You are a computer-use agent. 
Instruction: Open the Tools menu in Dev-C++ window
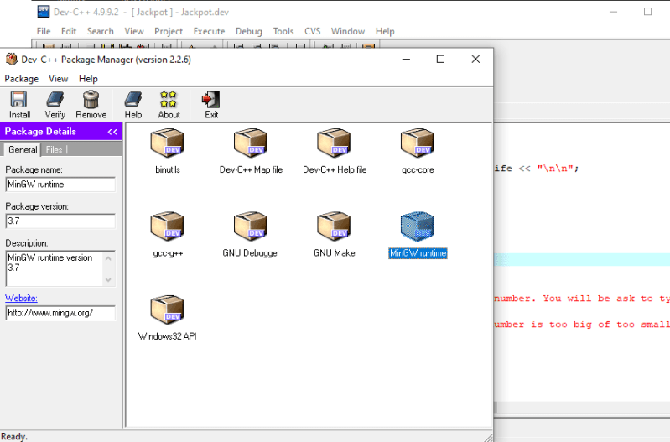point(283,31)
